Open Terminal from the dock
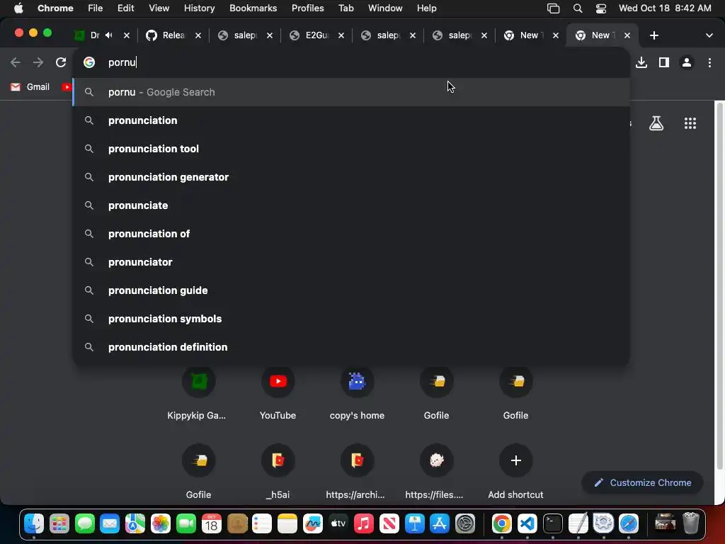The height and width of the screenshot is (544, 725). pos(552,523)
